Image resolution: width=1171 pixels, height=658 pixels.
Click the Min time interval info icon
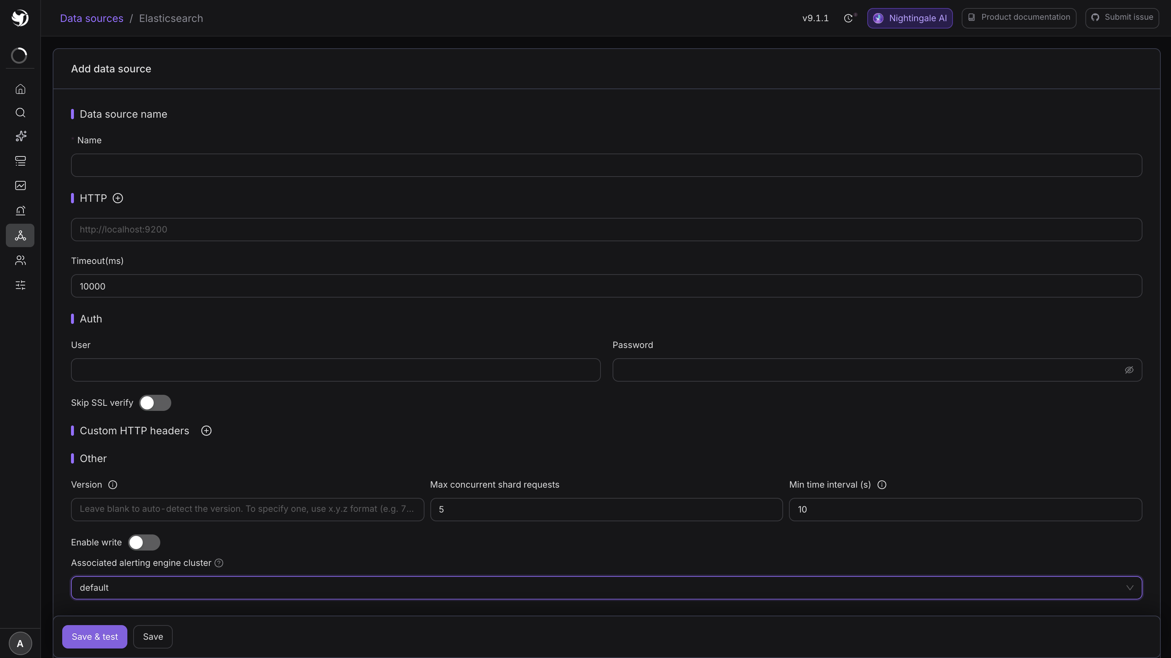pos(882,485)
